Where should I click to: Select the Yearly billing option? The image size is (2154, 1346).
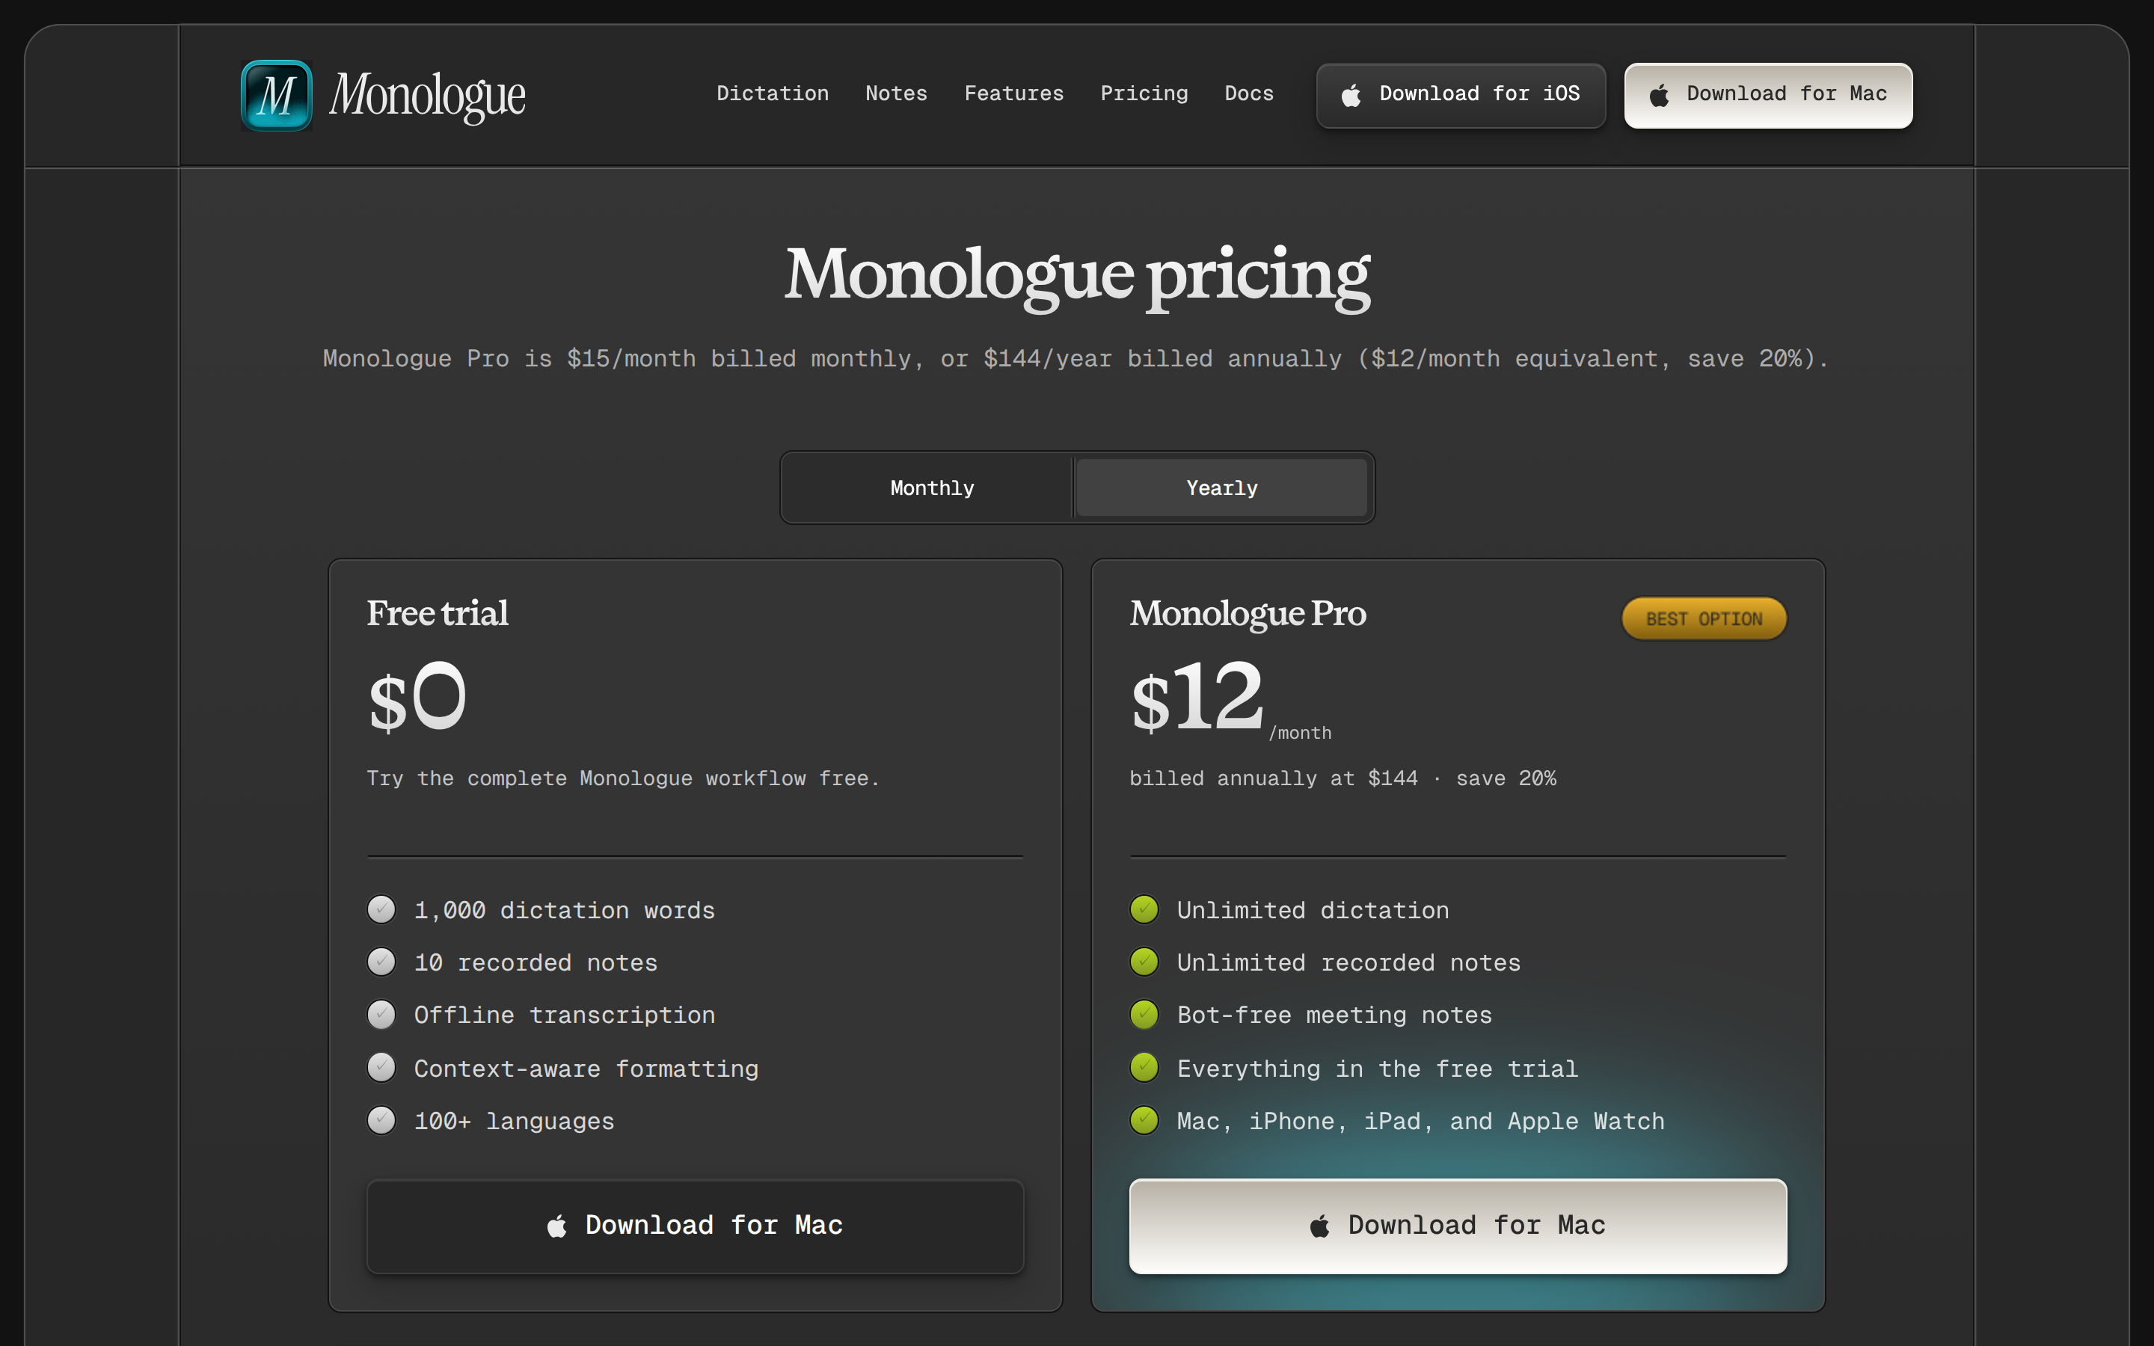(1221, 488)
